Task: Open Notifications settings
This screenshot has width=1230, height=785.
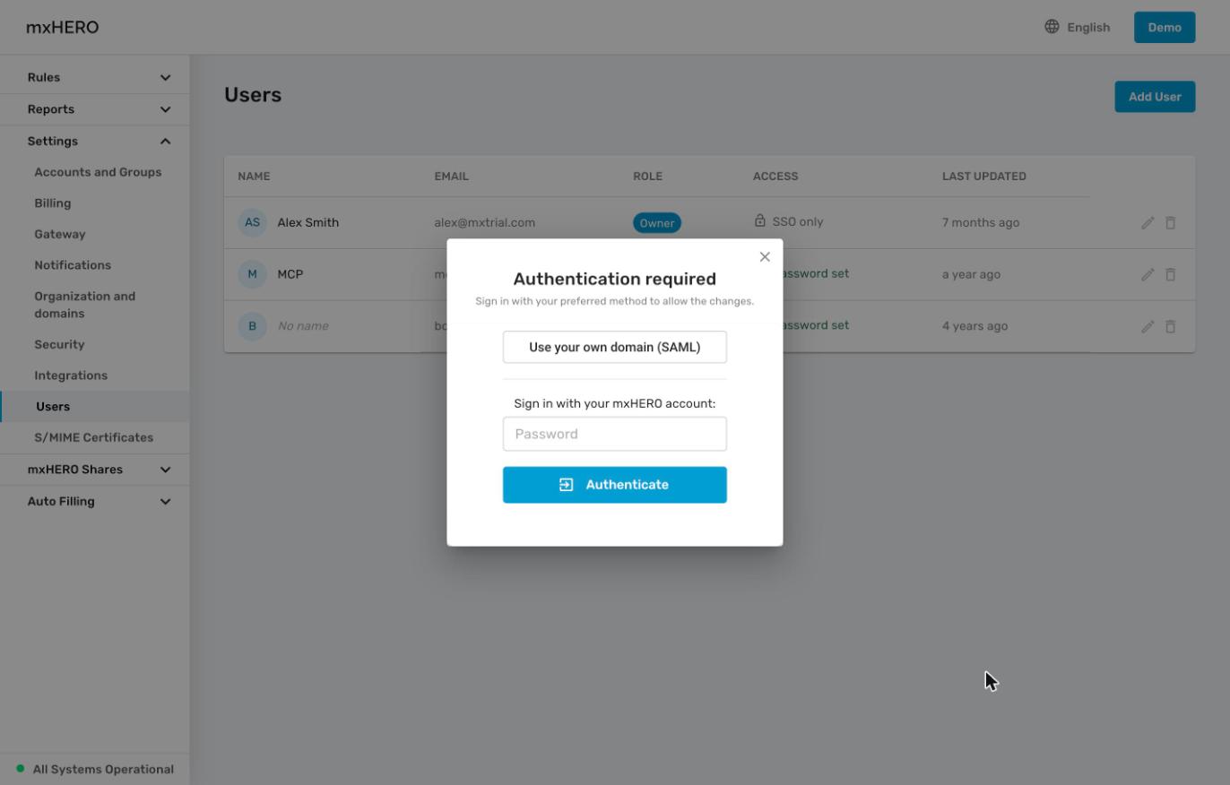Action: [73, 265]
